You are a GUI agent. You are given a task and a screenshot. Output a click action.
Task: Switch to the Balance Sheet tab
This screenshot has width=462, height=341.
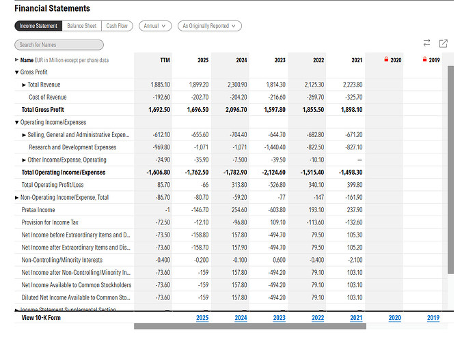point(81,26)
